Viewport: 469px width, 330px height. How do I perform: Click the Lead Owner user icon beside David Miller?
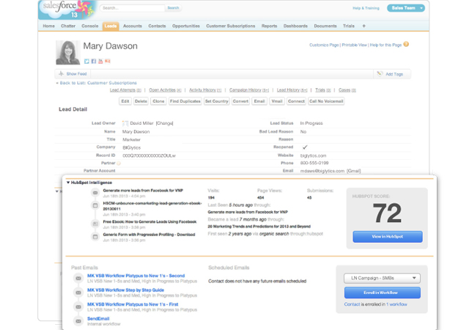pyautogui.click(x=125, y=123)
